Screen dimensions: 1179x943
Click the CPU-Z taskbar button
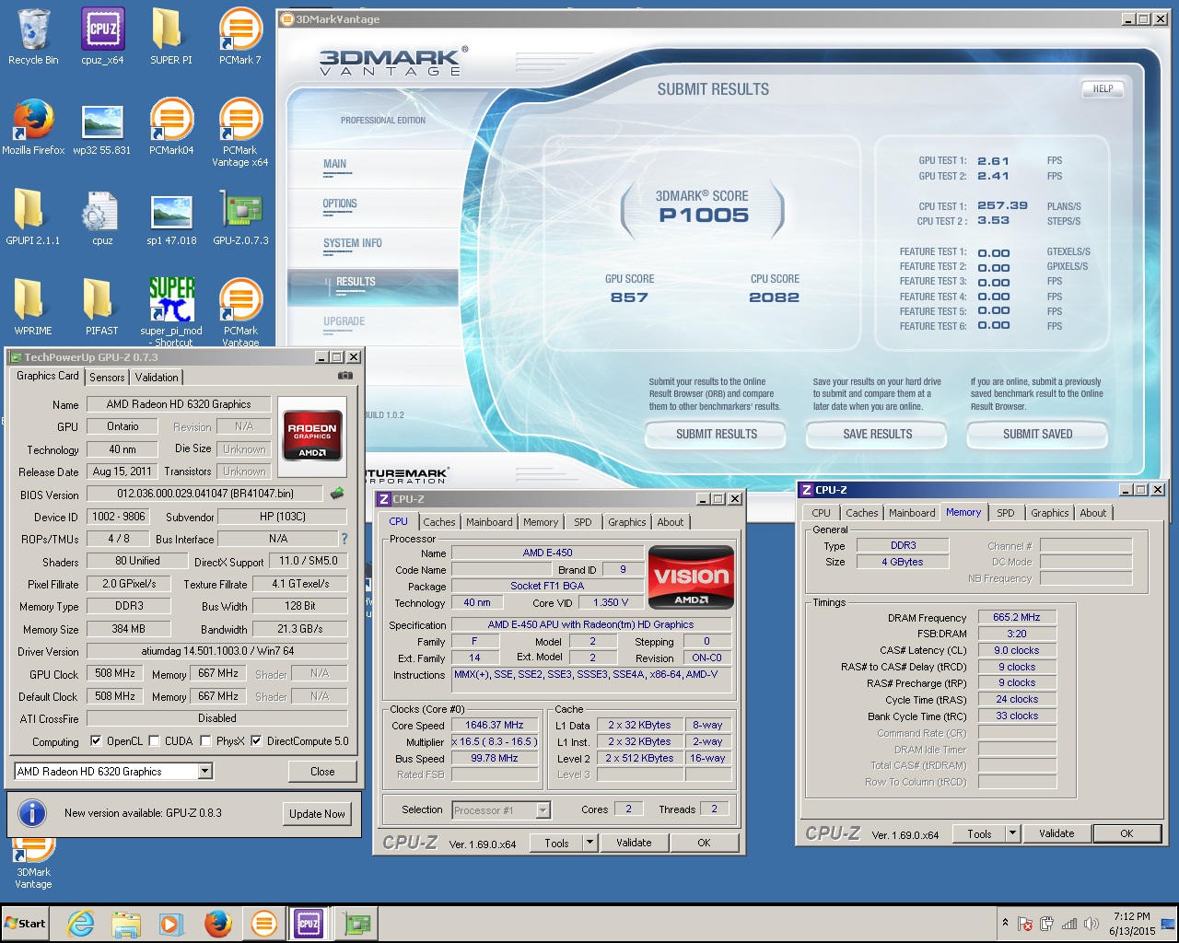coord(308,924)
